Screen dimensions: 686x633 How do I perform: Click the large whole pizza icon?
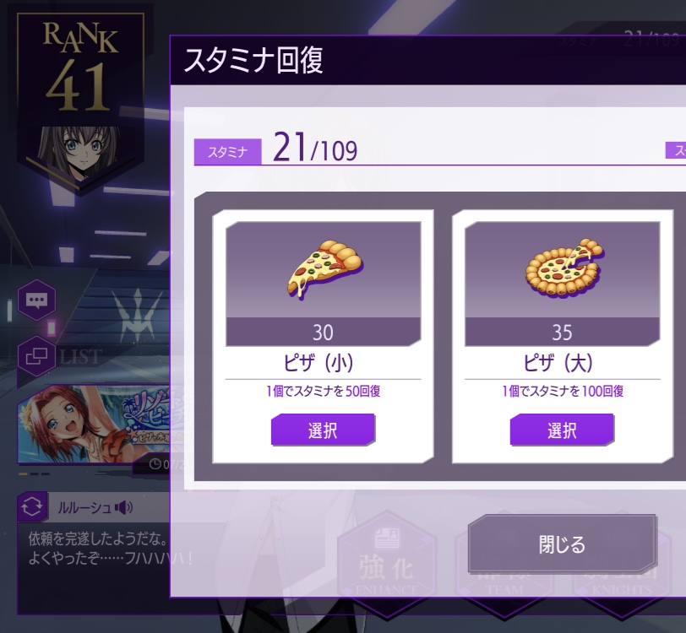[x=564, y=268]
